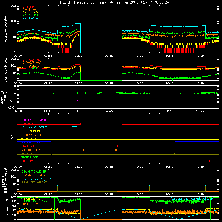Click 09:45 tick under the keV panel

(109, 56)
